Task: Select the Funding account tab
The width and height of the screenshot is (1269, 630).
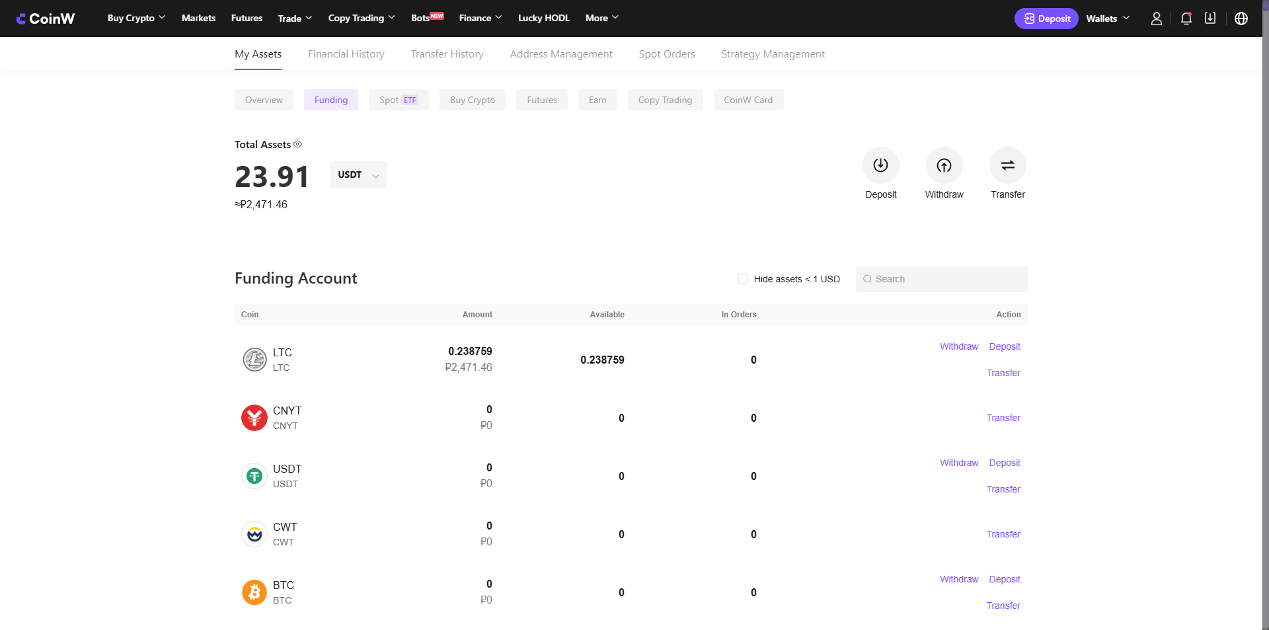Action: click(x=331, y=100)
